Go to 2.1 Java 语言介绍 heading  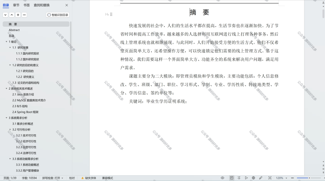click(x=23, y=94)
